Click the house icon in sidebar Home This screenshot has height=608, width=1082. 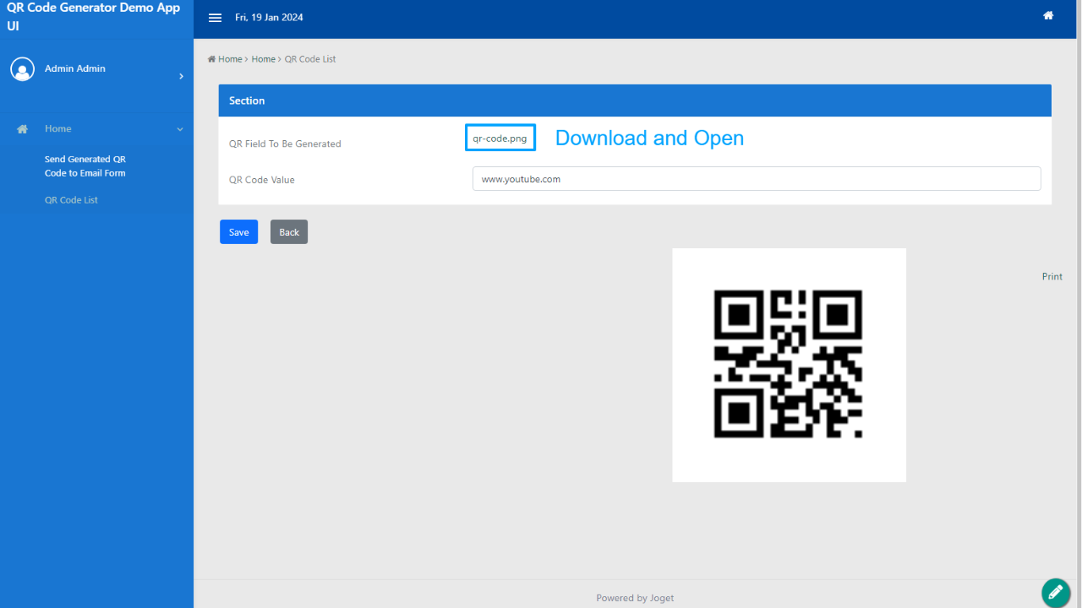(x=23, y=129)
